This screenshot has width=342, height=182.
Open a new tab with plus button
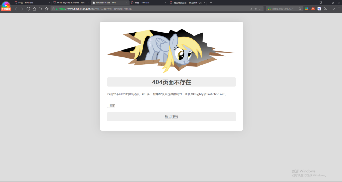pos(211,3)
